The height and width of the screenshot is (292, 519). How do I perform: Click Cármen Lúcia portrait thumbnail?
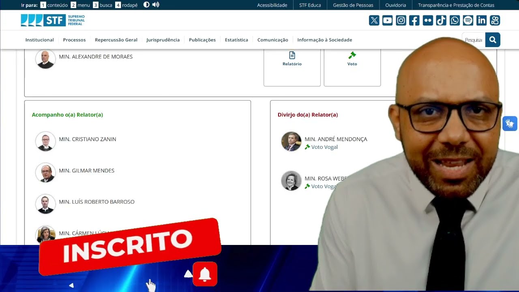point(45,235)
